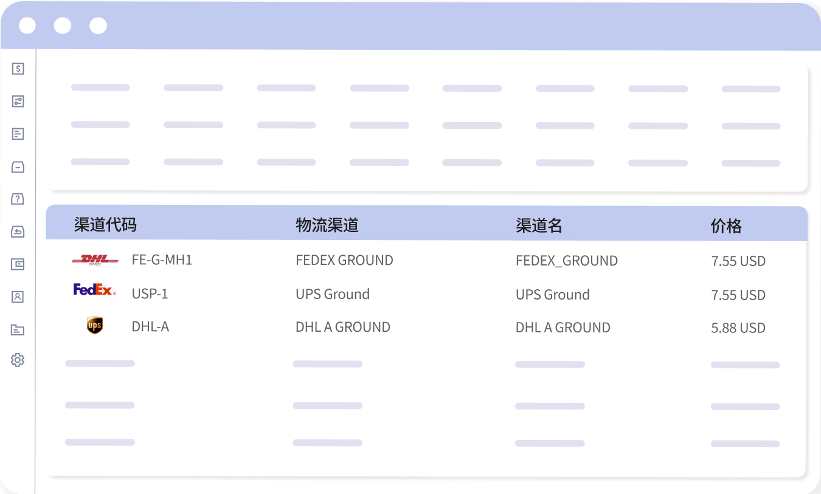The image size is (821, 494).
Task: Click the FedEx logo in table
Action: pos(94,290)
